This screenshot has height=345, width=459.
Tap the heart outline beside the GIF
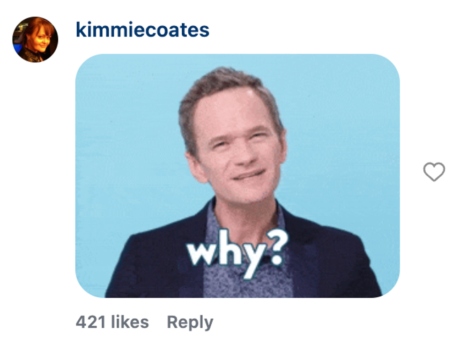pos(434,172)
